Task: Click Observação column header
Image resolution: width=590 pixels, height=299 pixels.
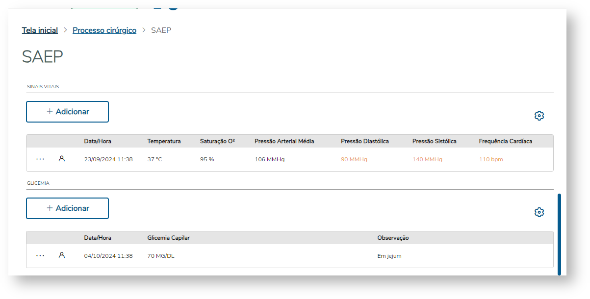Action: click(x=393, y=238)
